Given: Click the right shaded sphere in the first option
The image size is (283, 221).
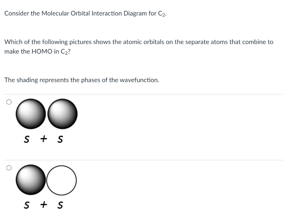Looking at the screenshot, I should tap(62, 113).
